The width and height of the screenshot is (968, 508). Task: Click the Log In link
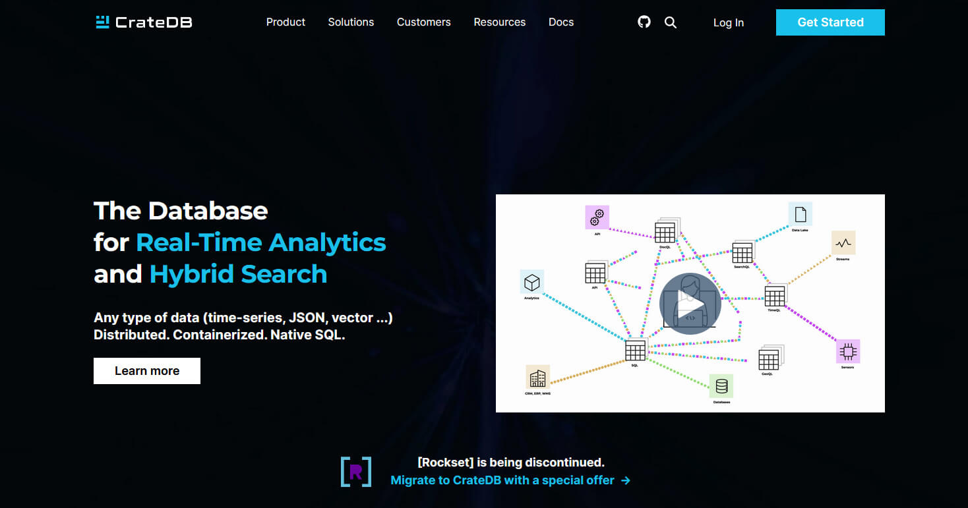pos(728,22)
